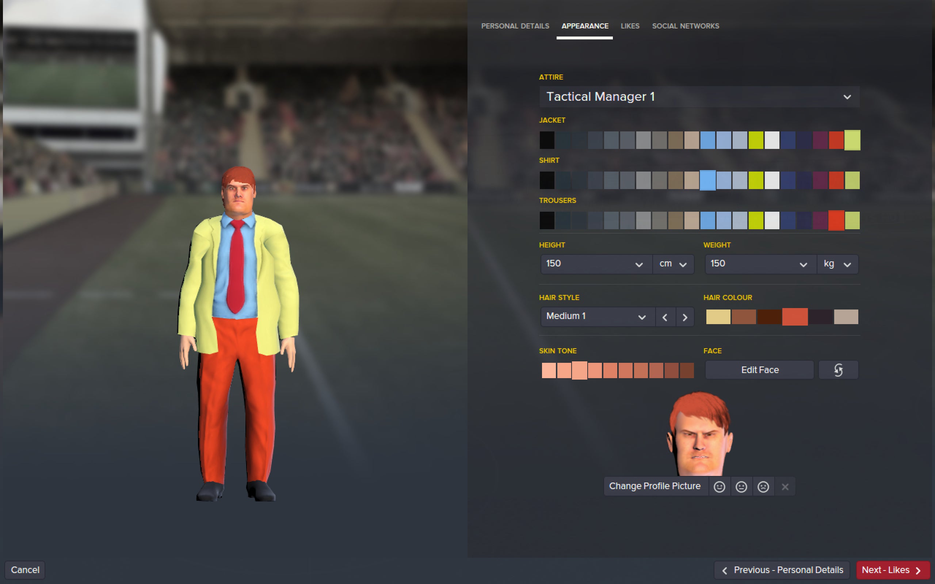
Task: Select the frowning face profile expression icon
Action: pyautogui.click(x=763, y=487)
